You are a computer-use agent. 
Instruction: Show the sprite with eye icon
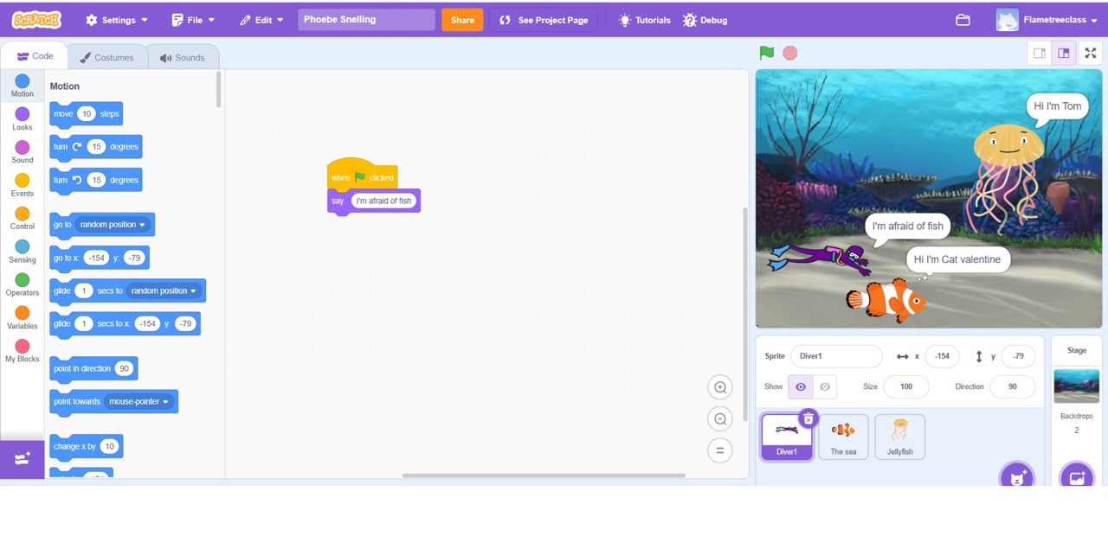pyautogui.click(x=801, y=386)
